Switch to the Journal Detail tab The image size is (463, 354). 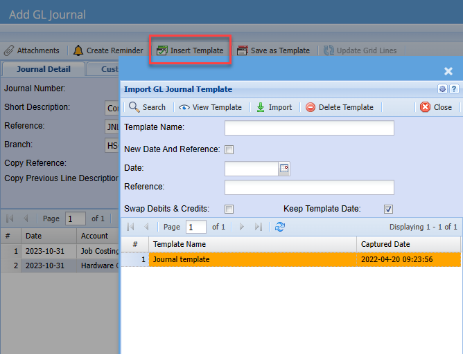click(44, 69)
